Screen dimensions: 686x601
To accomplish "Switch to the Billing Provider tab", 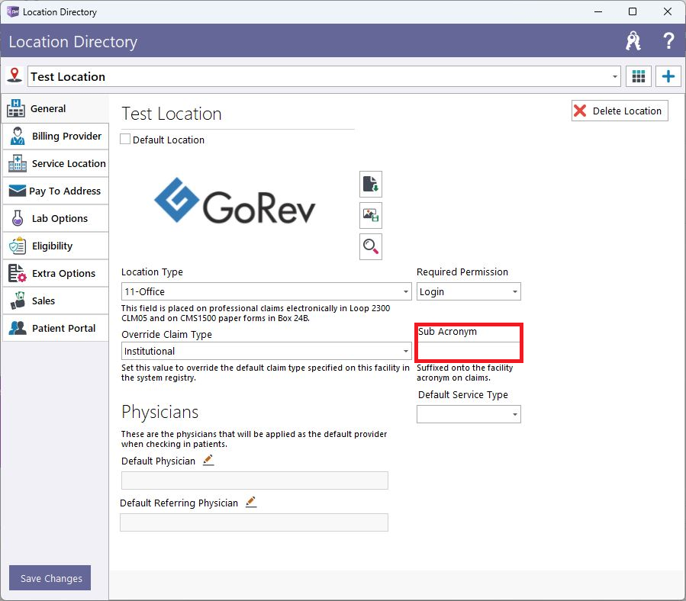I will tap(56, 136).
